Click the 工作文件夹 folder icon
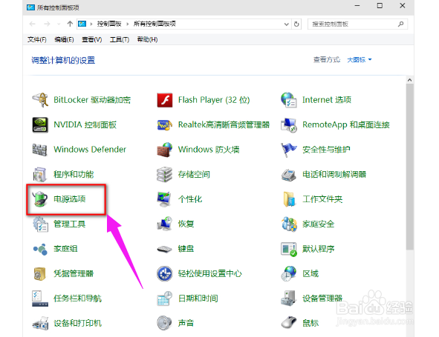 289,199
